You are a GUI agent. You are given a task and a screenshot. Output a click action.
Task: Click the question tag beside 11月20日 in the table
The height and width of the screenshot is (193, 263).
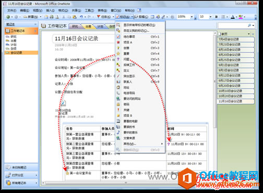tap(169, 144)
